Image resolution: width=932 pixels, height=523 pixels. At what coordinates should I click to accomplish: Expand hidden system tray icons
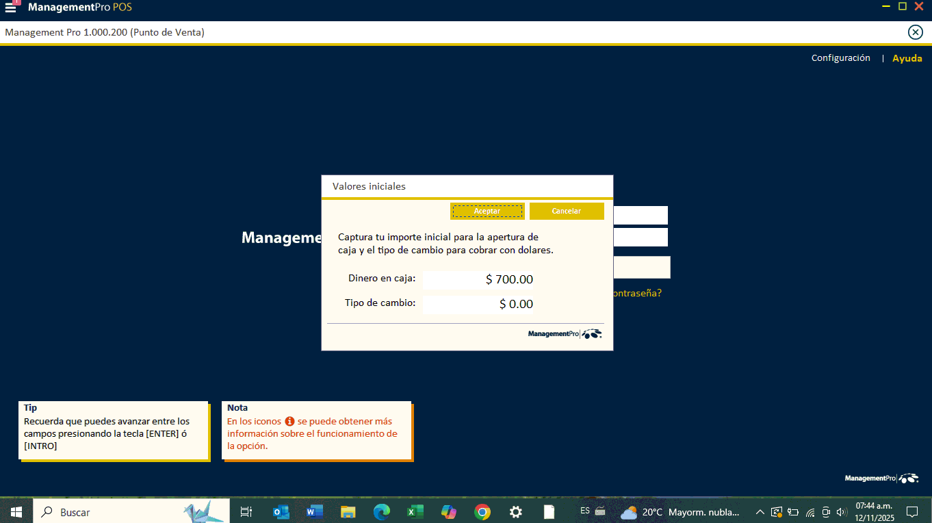[760, 512]
